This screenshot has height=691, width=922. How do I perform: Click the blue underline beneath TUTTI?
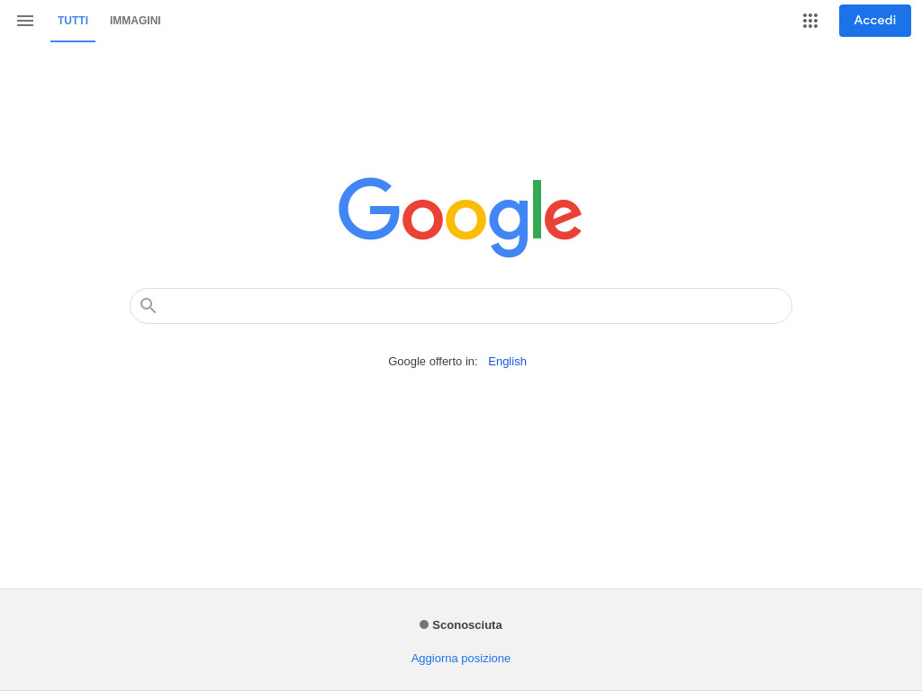tap(73, 41)
